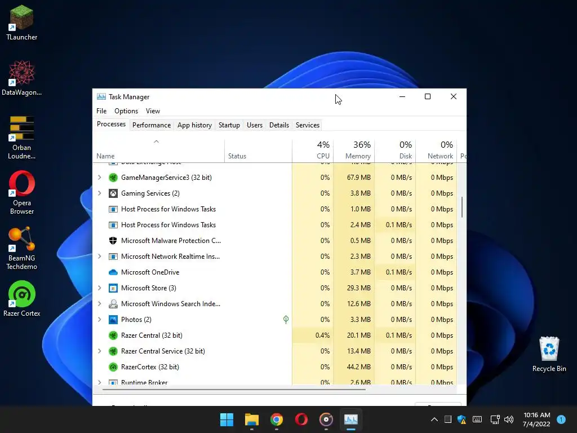Open the Recycle Bin on desktop
The image size is (577, 433).
[x=549, y=354]
